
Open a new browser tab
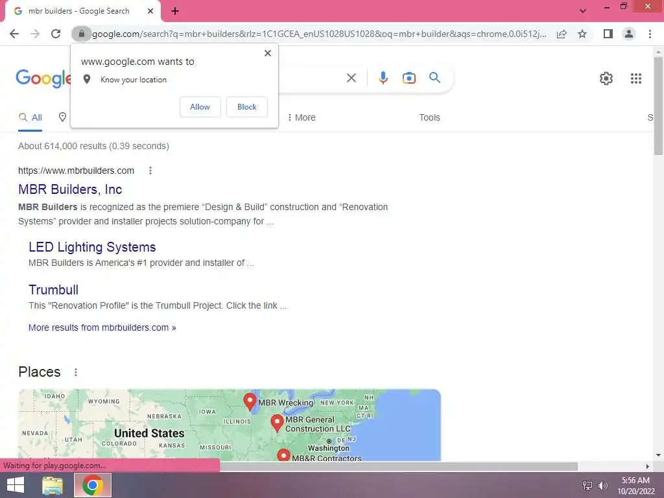click(x=175, y=12)
